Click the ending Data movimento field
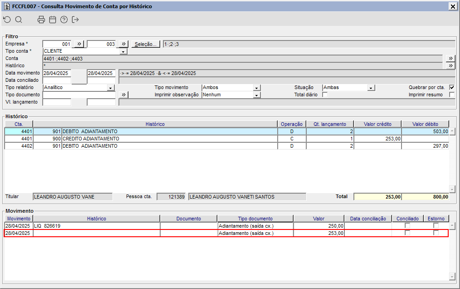The height and width of the screenshot is (289, 460). pos(102,73)
